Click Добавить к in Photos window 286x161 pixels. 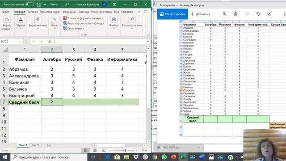[x=200, y=14]
